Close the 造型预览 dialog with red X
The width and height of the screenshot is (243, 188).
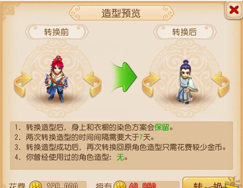pos(234,10)
